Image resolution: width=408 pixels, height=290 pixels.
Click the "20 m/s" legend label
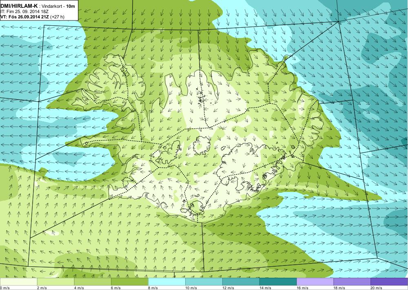[x=377, y=288]
